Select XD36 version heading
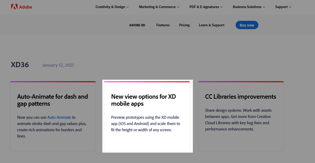This screenshot has height=163, width=315. click(20, 65)
